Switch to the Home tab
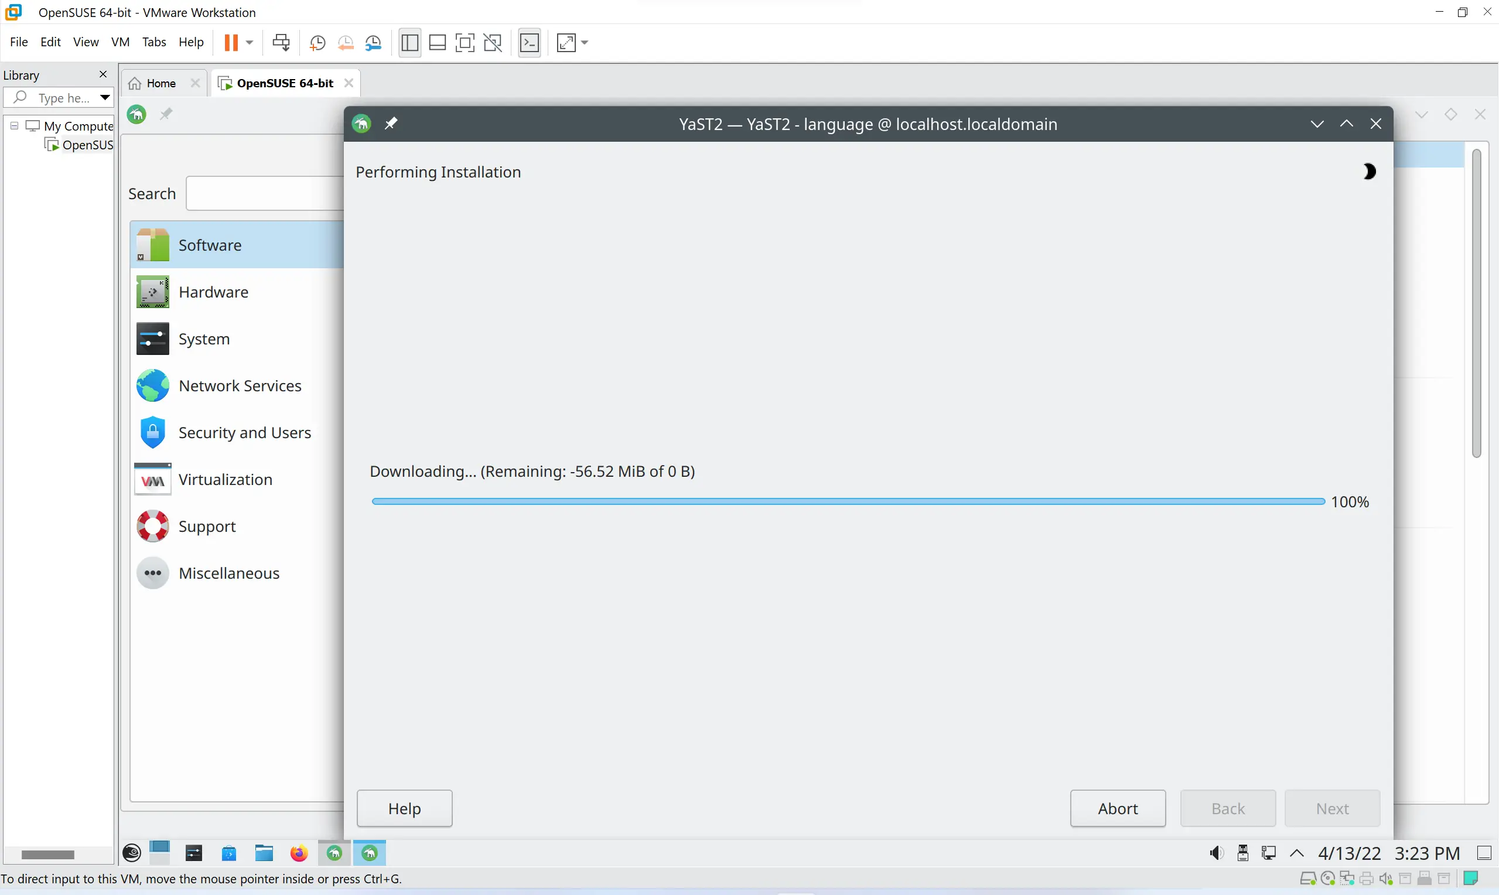 pyautogui.click(x=161, y=83)
